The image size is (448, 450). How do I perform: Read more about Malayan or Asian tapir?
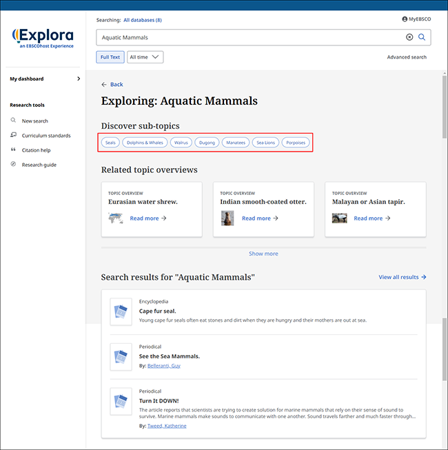(372, 218)
